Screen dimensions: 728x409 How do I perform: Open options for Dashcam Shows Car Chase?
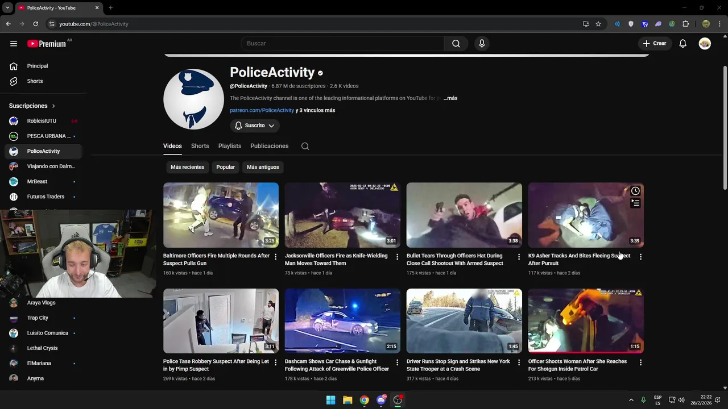398,362
